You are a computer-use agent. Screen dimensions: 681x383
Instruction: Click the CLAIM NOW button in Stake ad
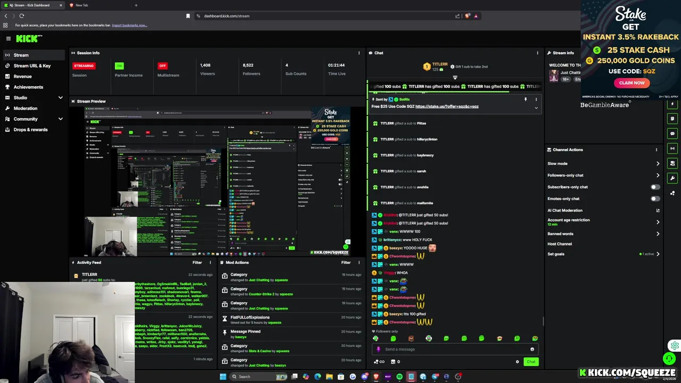point(632,83)
